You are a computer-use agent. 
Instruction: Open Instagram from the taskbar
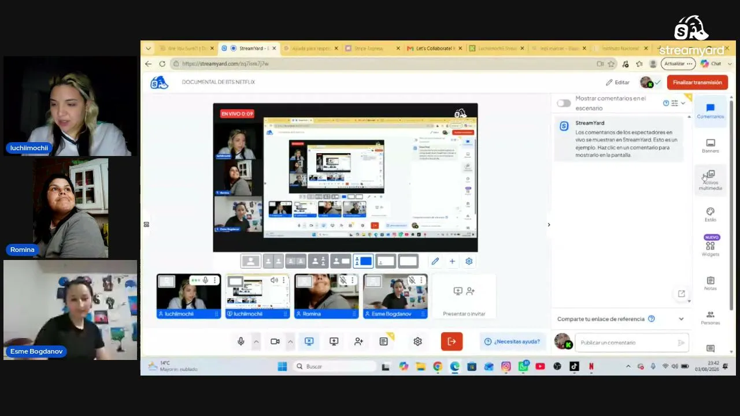click(506, 366)
